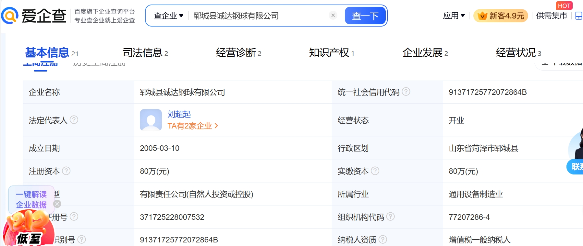
Task: Open the 知识产权 tab
Action: click(332, 52)
